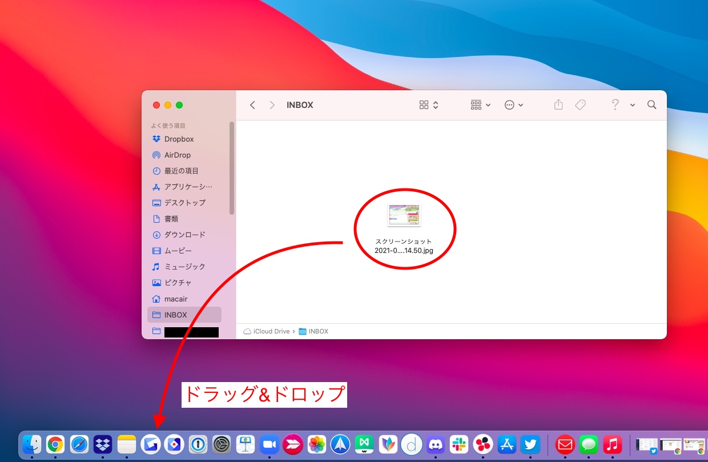Select ダウンロード in the sidebar
Screen dimensions: 708x462
184,235
